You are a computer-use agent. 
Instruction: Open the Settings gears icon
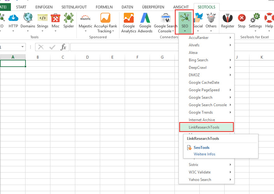(255, 18)
